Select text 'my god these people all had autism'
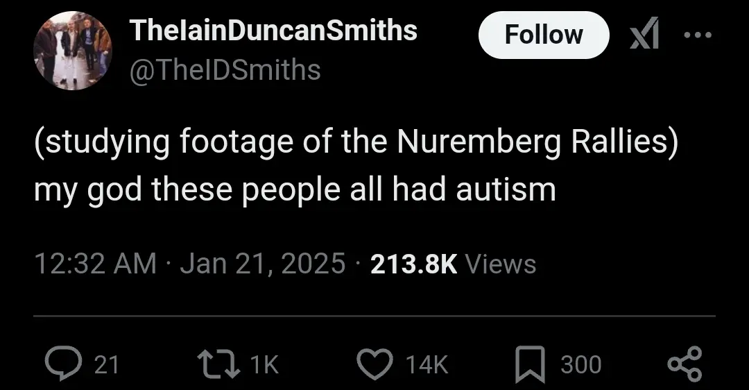This screenshot has width=749, height=390. point(295,189)
